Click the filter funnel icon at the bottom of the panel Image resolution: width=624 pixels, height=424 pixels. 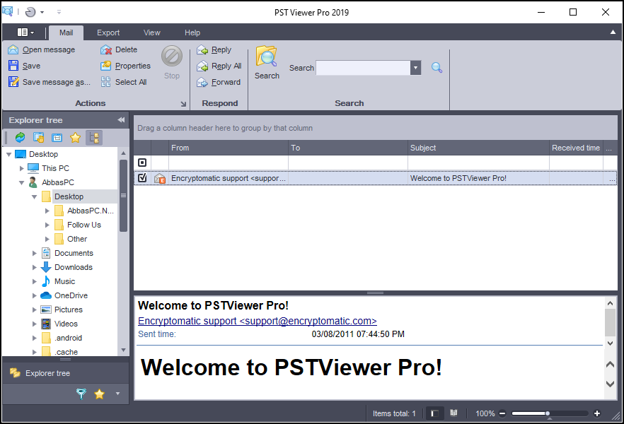[81, 394]
